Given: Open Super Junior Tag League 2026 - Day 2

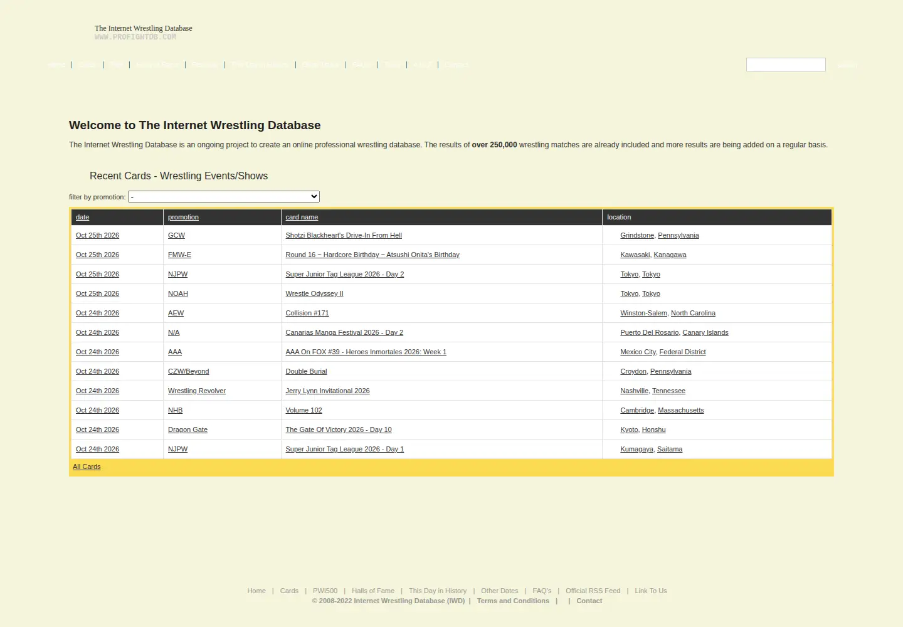Looking at the screenshot, I should click(344, 274).
